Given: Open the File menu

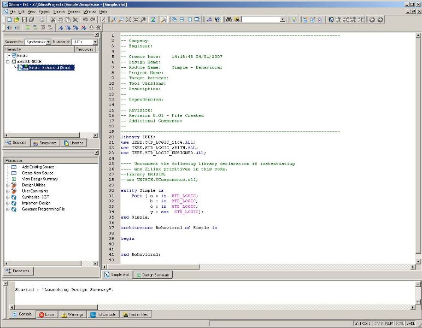Looking at the screenshot, I should coord(13,11).
